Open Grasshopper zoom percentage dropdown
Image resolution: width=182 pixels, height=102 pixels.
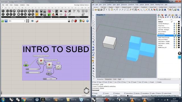tap(25, 21)
